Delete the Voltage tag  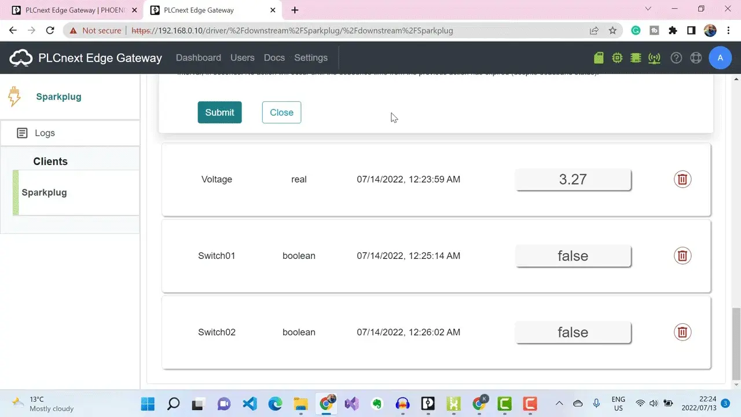(x=683, y=180)
